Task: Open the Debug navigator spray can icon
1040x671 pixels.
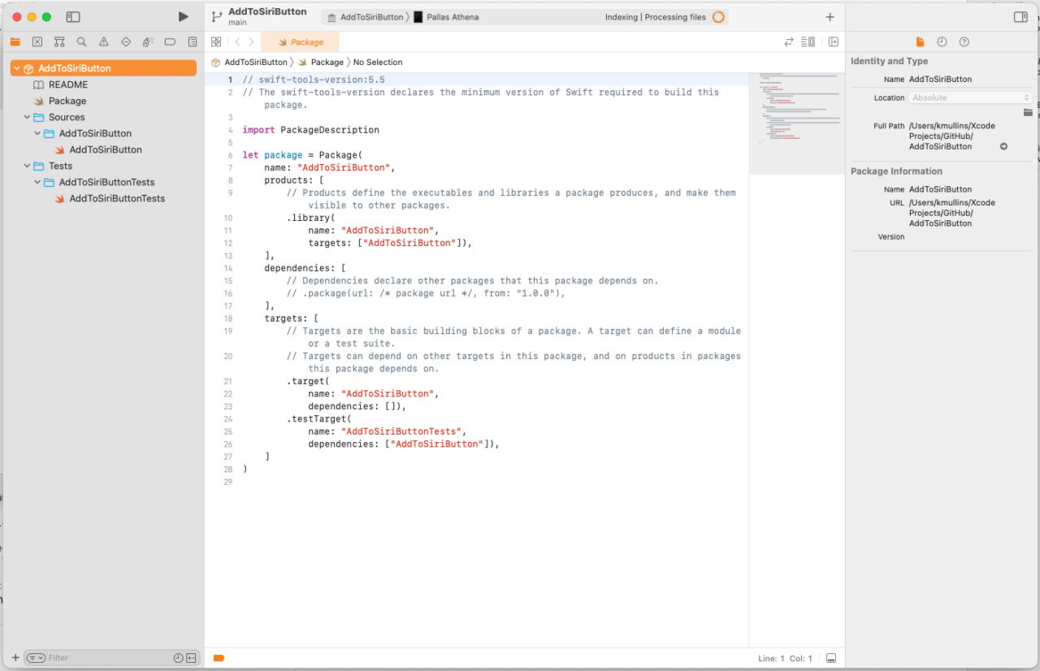Action: [147, 41]
